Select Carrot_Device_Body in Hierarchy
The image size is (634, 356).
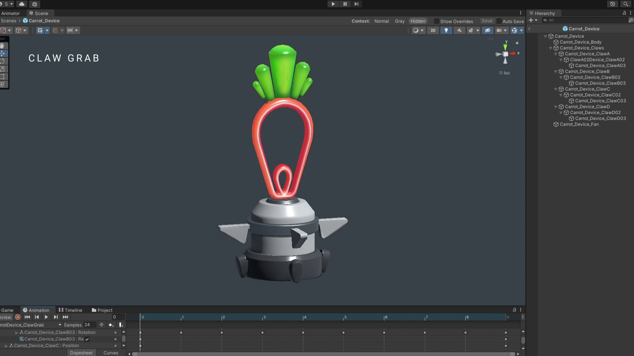580,42
